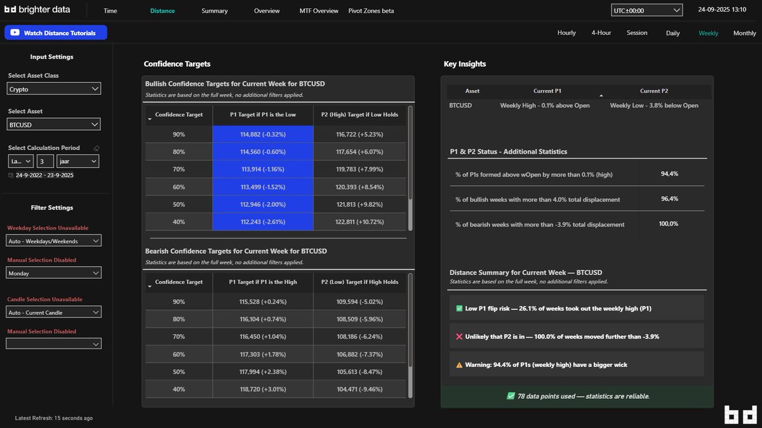Click P2 target 119,783 (+7.99%)
The height and width of the screenshot is (428, 762).
pyautogui.click(x=359, y=170)
